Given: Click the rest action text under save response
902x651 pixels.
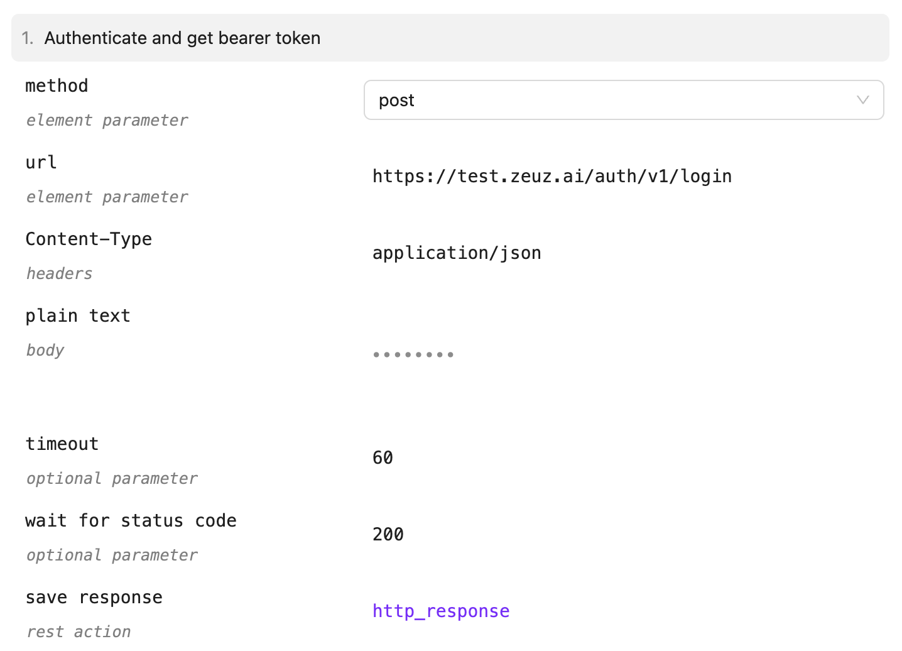Looking at the screenshot, I should pos(79,631).
